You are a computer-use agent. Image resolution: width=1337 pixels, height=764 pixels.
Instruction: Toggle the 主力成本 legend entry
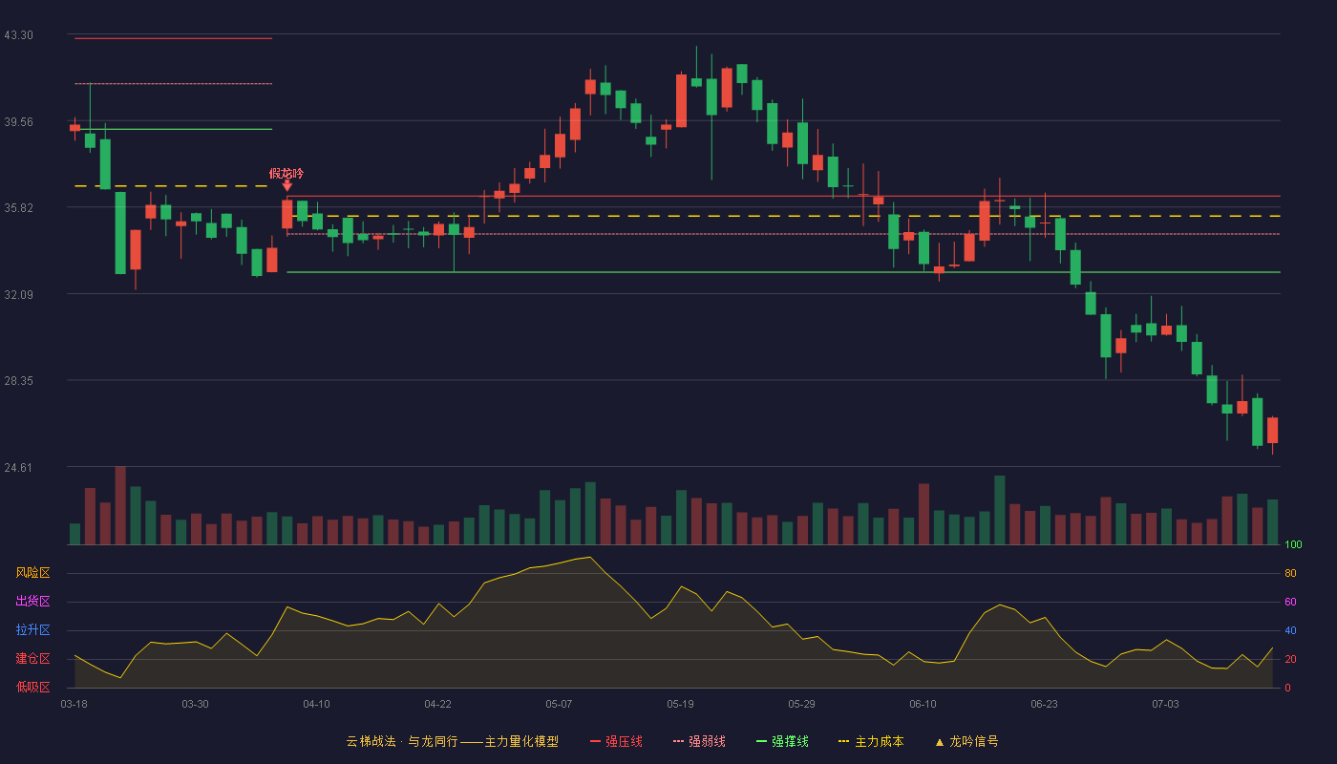point(871,741)
